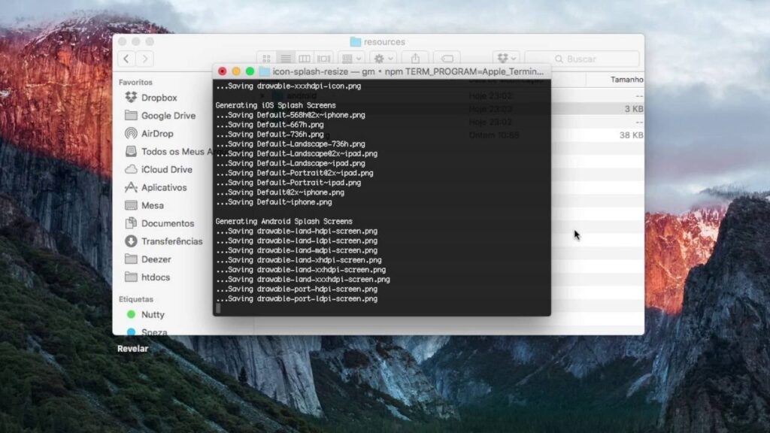
Task: Click the Terminal cursor prompt
Action: [218, 308]
